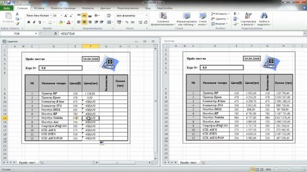The width and height of the screenshot is (307, 172).
Task: Click the Paste clipboard icon
Action: point(9,16)
